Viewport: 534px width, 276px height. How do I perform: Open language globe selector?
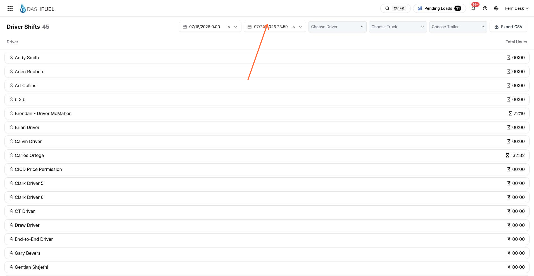point(496,8)
